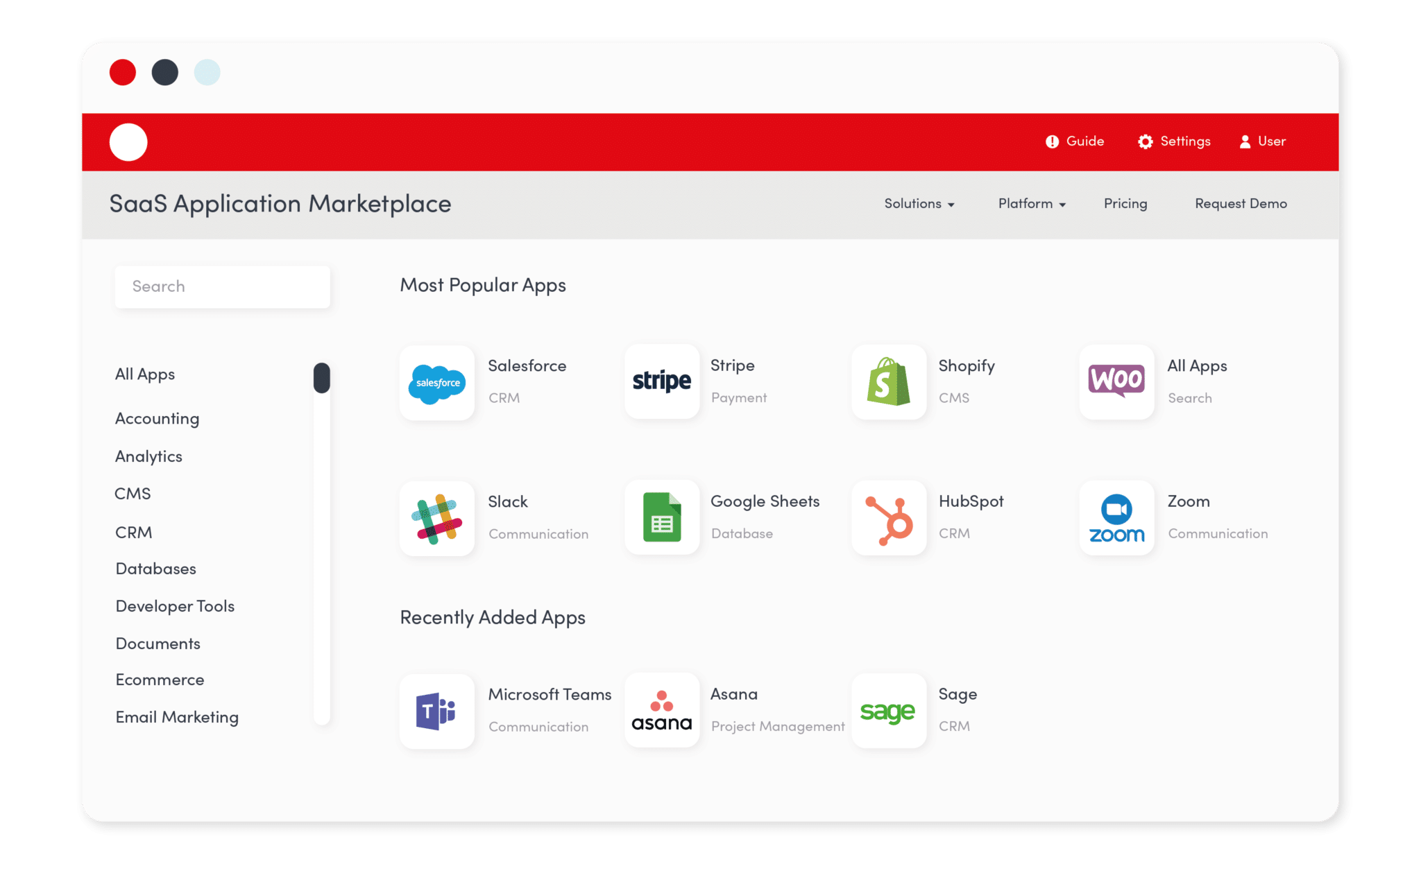Click the WooCommerce logo icon
The width and height of the screenshot is (1421, 871).
point(1116,382)
